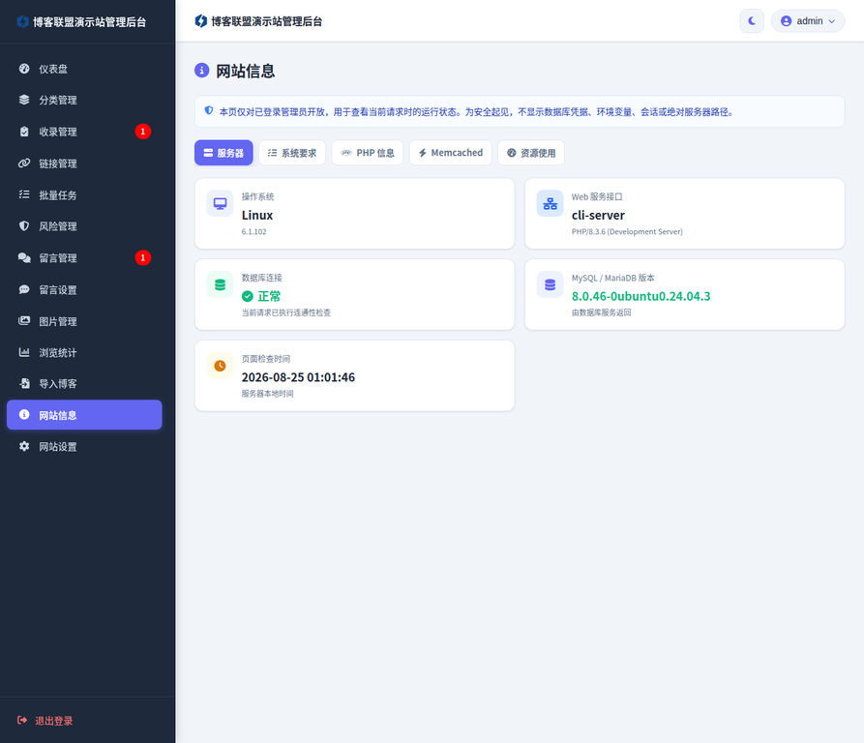Click the 链接管理 link icon

[x=23, y=163]
